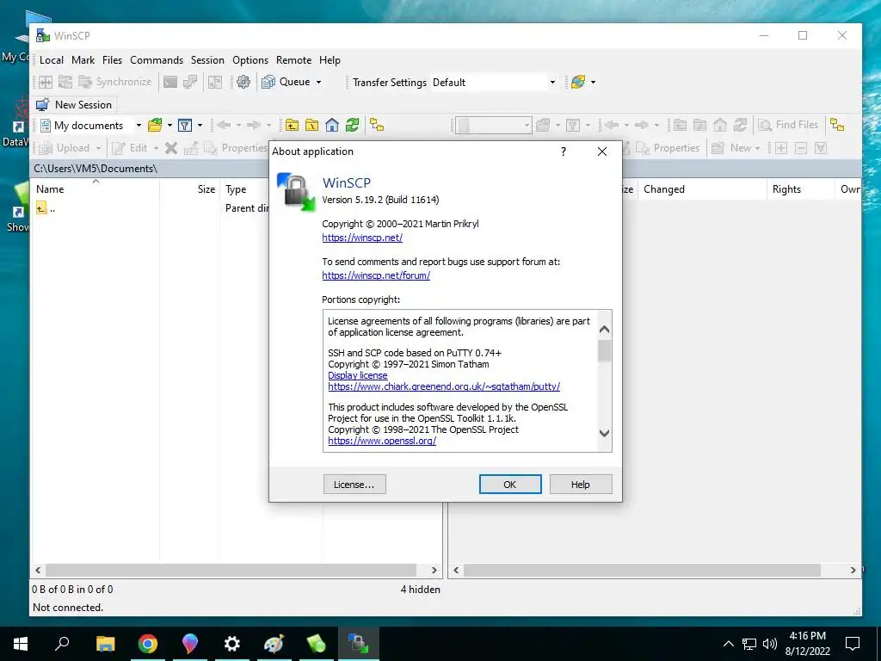Click the '4 hidden' status bar text

(x=420, y=589)
